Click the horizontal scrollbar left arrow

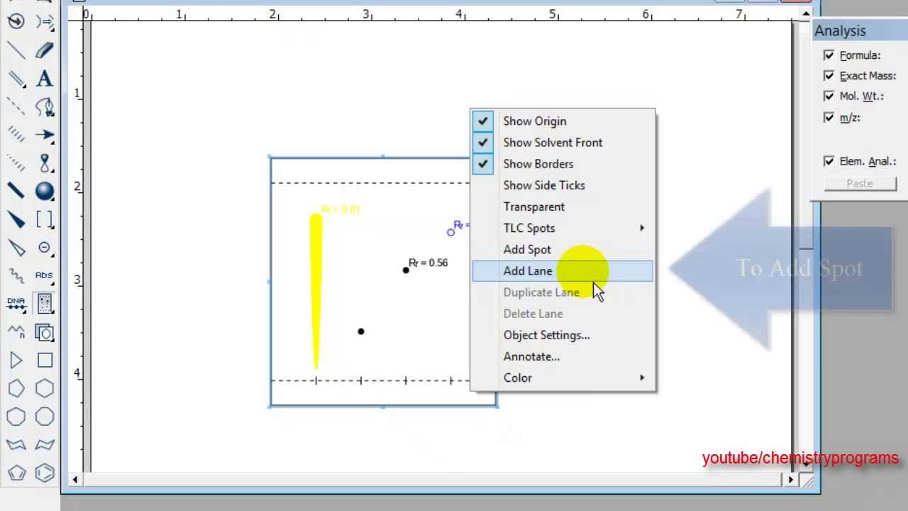(75, 480)
